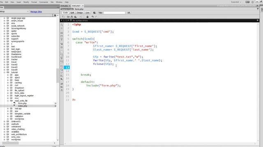Click the Manage Sites link

pyautogui.click(x=36, y=12)
